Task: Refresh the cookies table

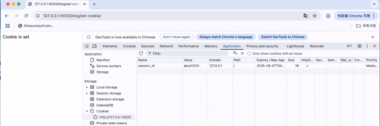Action: pyautogui.click(x=141, y=53)
